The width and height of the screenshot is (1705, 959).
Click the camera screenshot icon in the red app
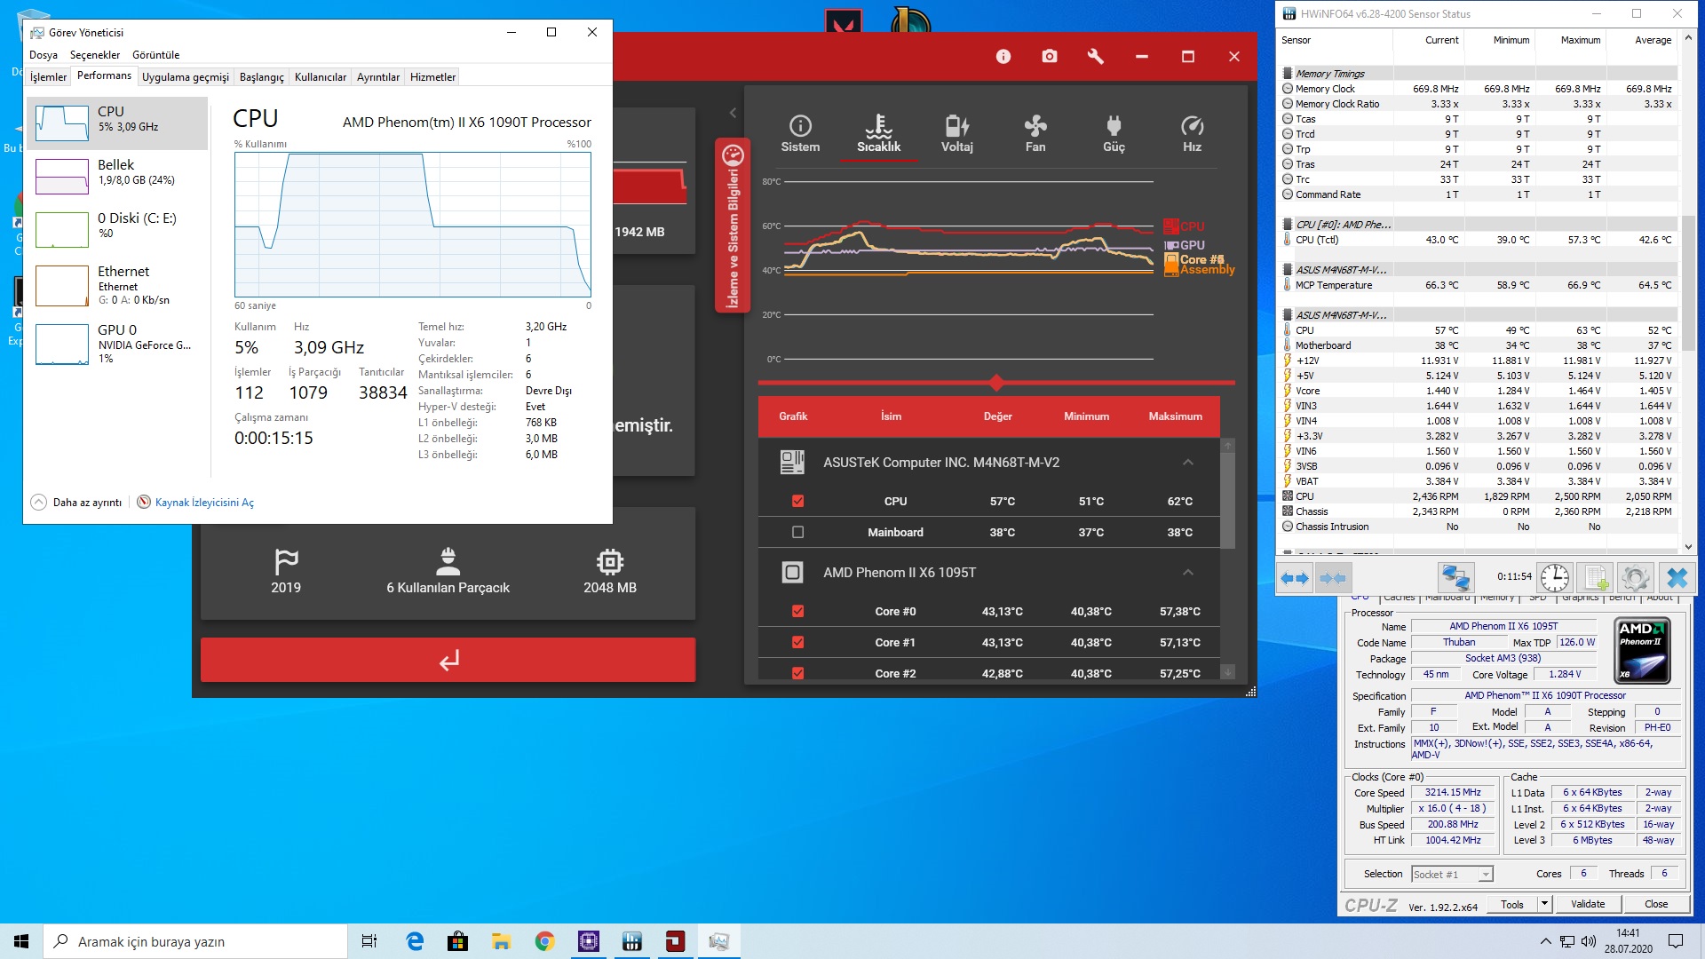tap(1050, 57)
